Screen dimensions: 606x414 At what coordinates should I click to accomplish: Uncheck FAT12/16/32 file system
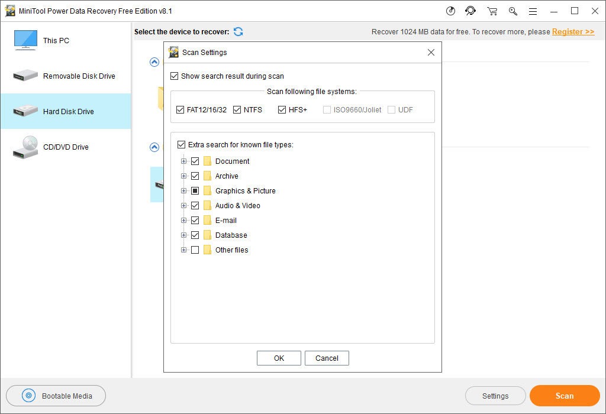pos(180,109)
